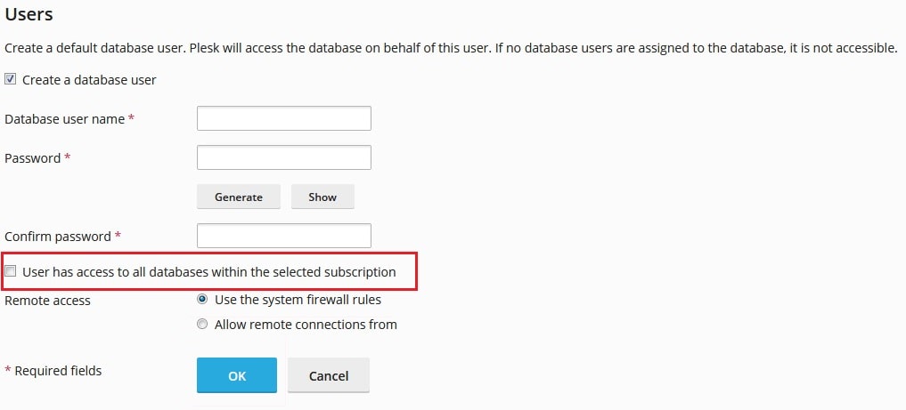Click the 'Password' field label
The width and height of the screenshot is (906, 410).
33,158
